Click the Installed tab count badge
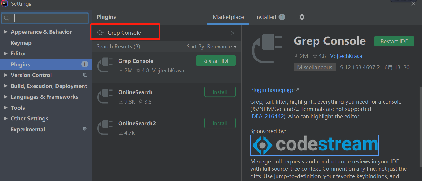The height and width of the screenshot is (181, 422). point(282,17)
